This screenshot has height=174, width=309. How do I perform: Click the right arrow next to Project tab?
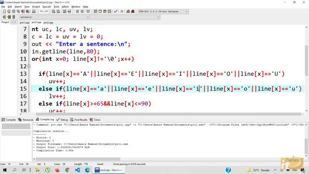15,22
